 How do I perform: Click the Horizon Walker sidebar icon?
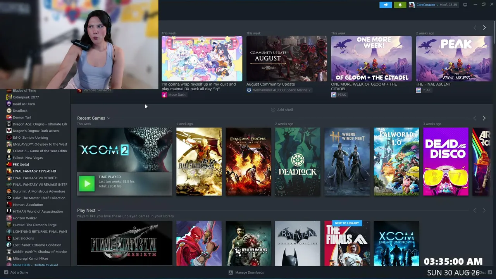9,218
